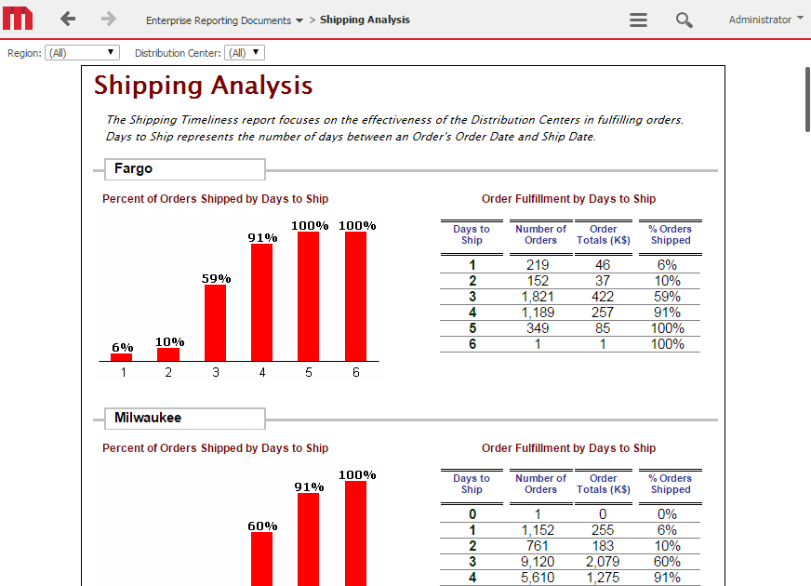
Task: Click the MicroStrategy logo home icon
Action: pyautogui.click(x=19, y=19)
